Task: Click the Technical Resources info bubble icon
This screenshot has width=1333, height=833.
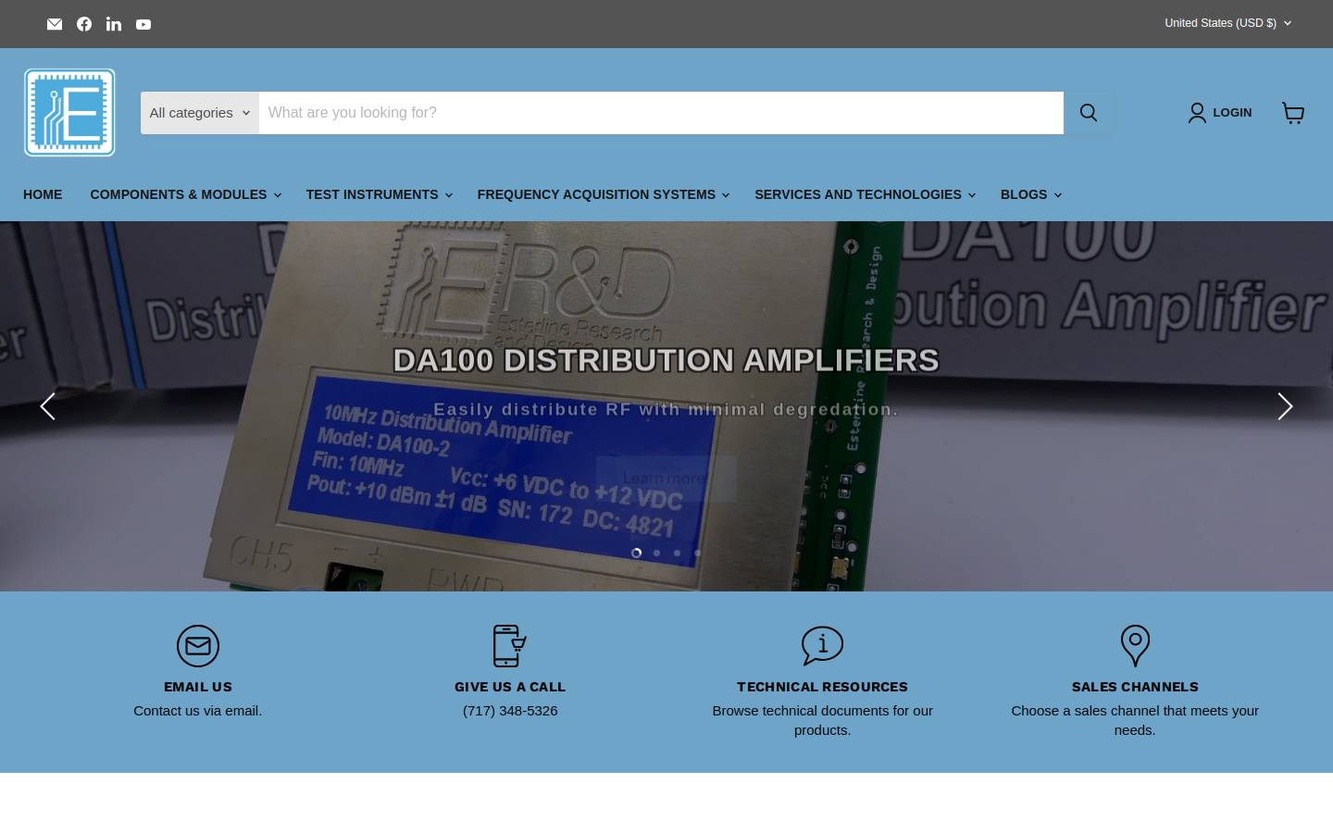Action: pyautogui.click(x=822, y=646)
